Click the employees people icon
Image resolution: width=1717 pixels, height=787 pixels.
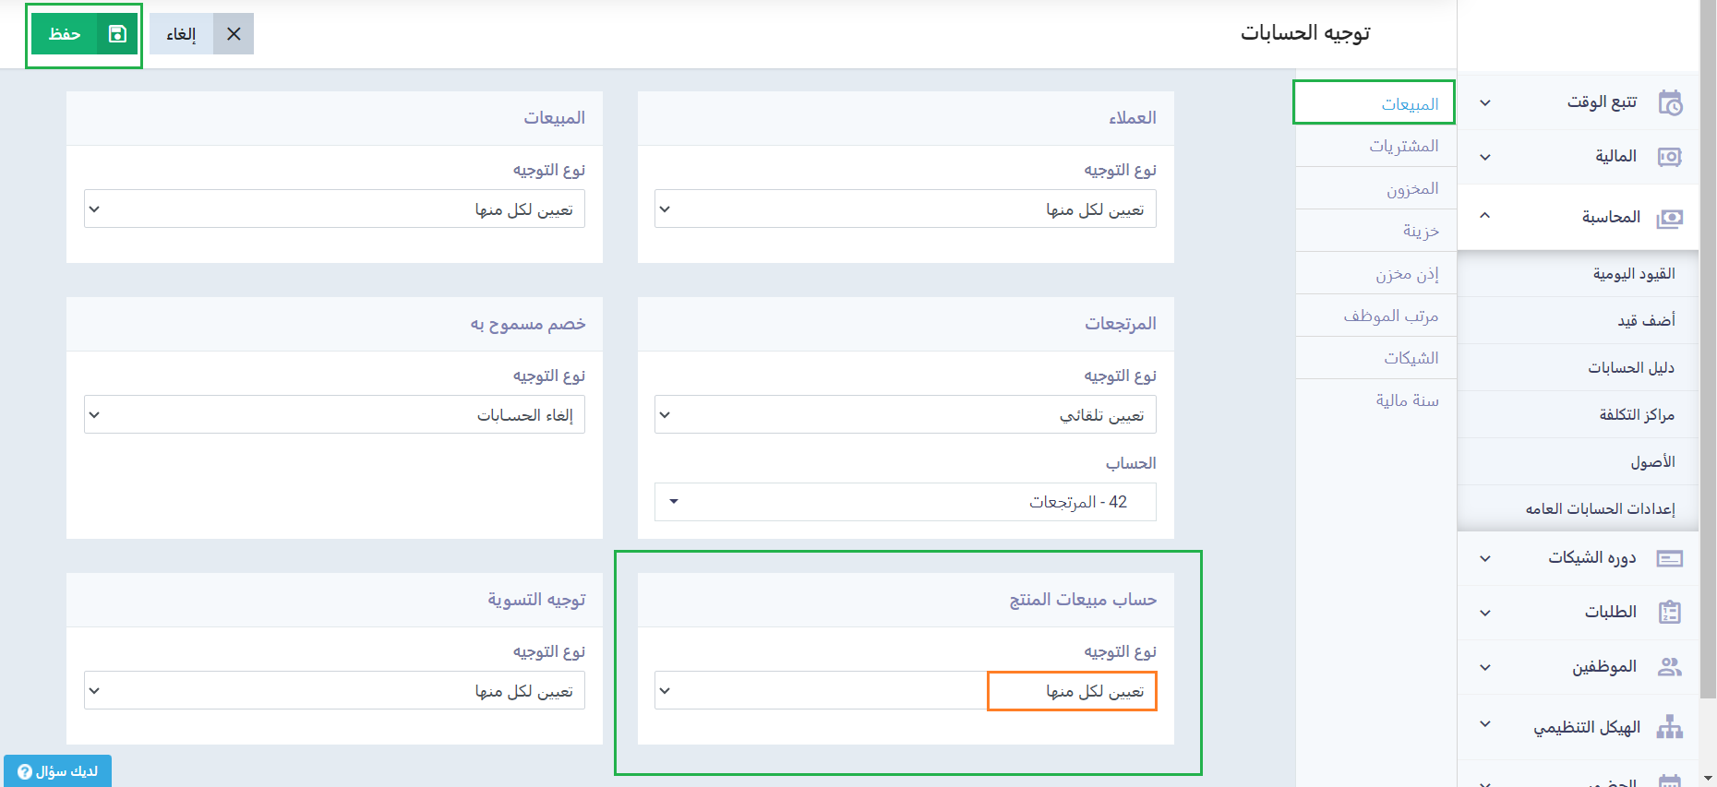1669,667
